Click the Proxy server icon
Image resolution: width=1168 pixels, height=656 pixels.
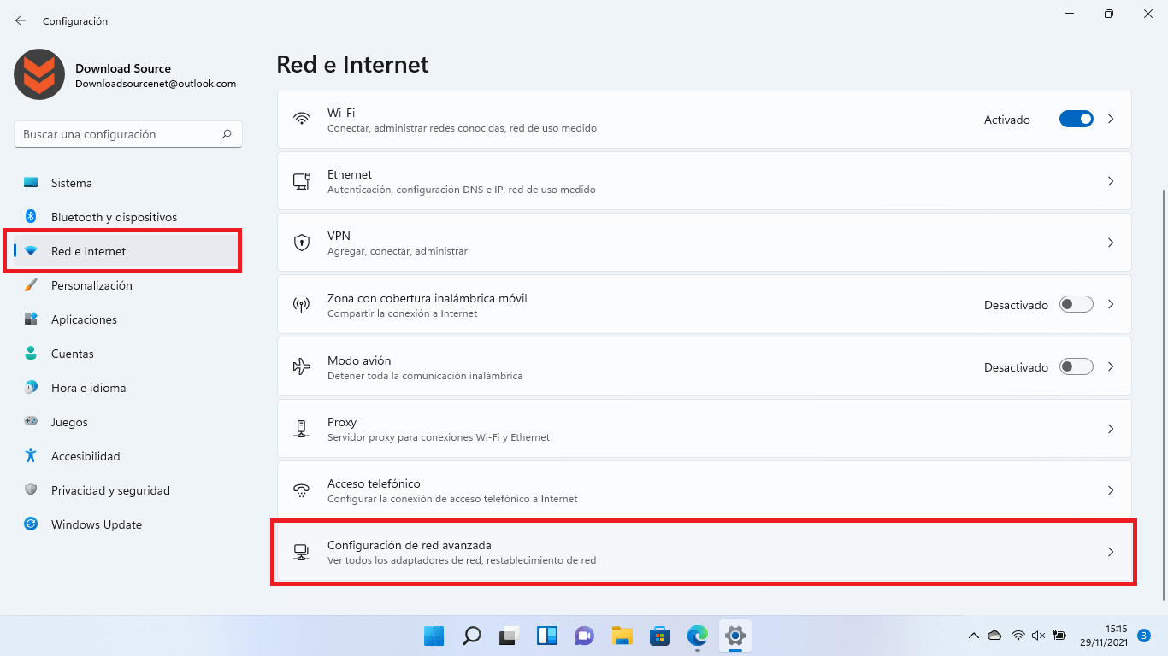point(301,429)
